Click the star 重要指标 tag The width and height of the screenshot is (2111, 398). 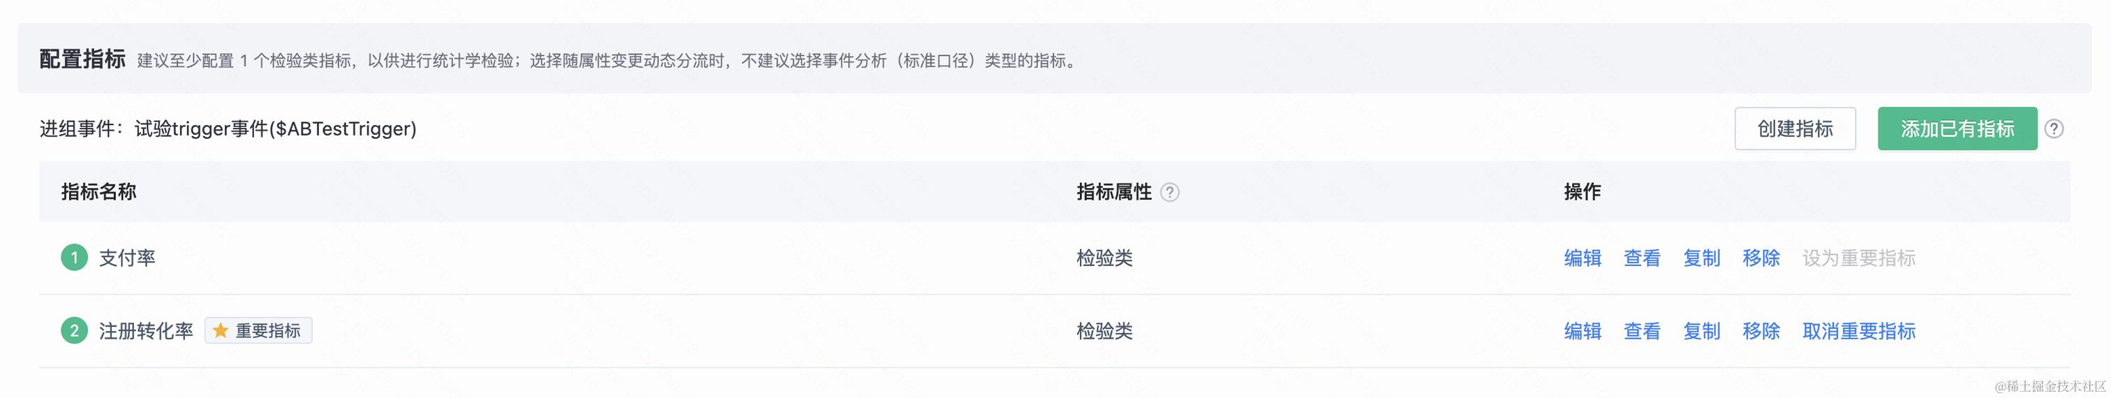click(258, 331)
